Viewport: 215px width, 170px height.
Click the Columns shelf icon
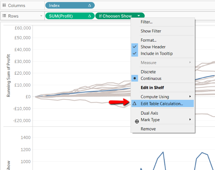coord(4,6)
